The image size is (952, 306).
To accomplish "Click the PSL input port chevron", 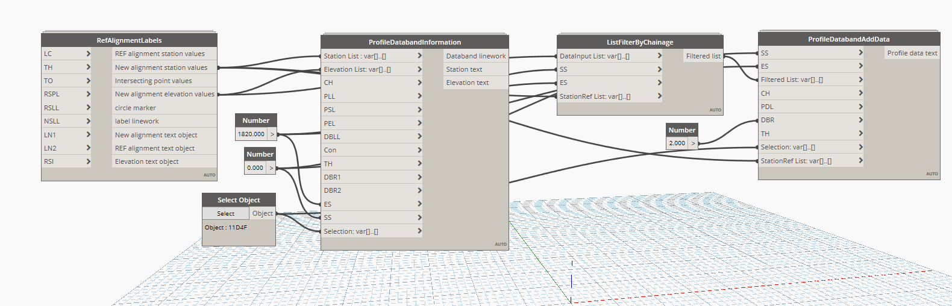I will point(419,110).
